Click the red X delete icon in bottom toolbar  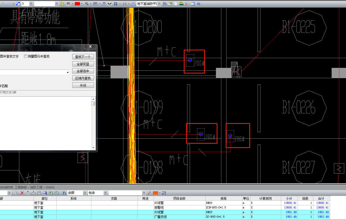pyautogui.click(x=22, y=193)
